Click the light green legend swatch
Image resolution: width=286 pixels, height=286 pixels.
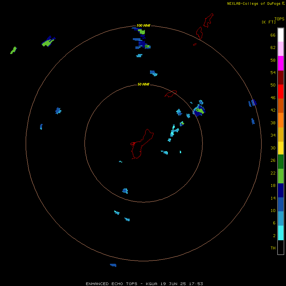coord(281,176)
